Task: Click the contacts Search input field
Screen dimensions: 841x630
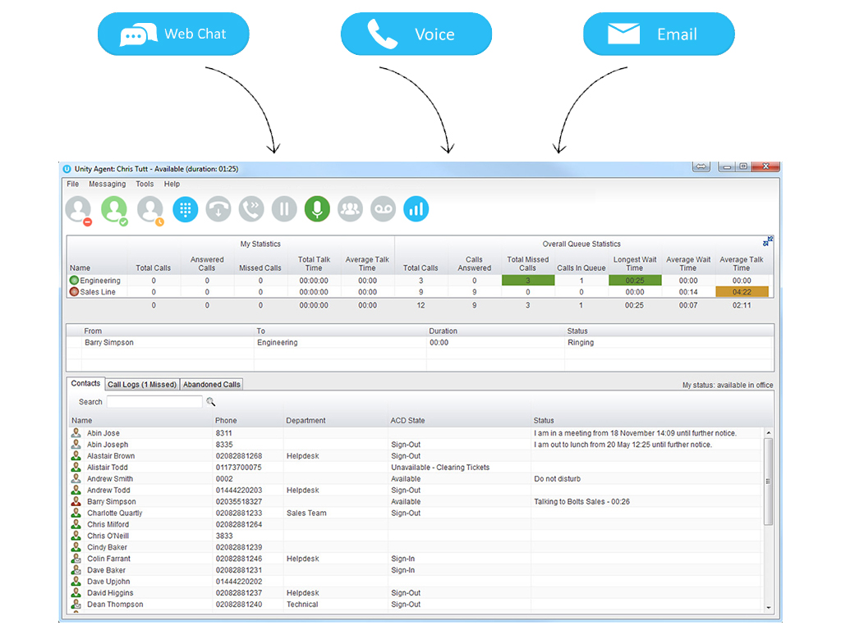Action: coord(154,402)
